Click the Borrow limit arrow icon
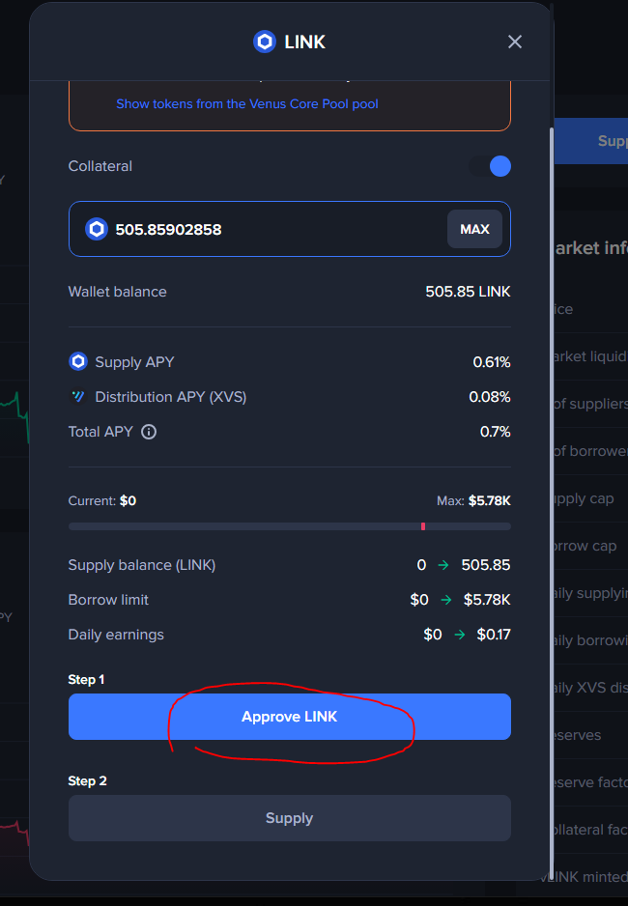628x906 pixels. [x=446, y=600]
